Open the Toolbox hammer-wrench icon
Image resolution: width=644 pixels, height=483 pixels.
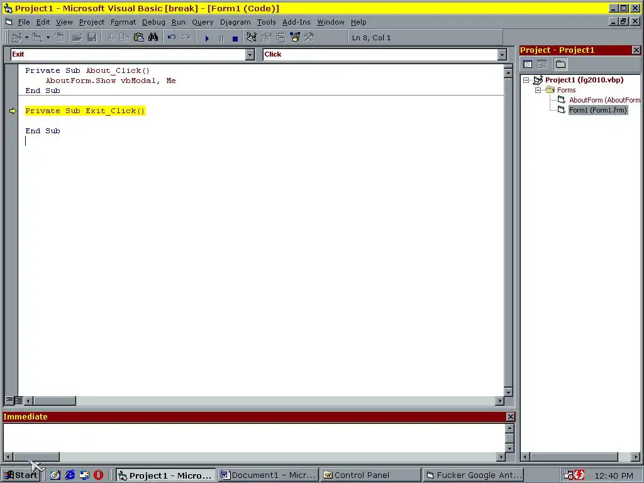coord(309,38)
